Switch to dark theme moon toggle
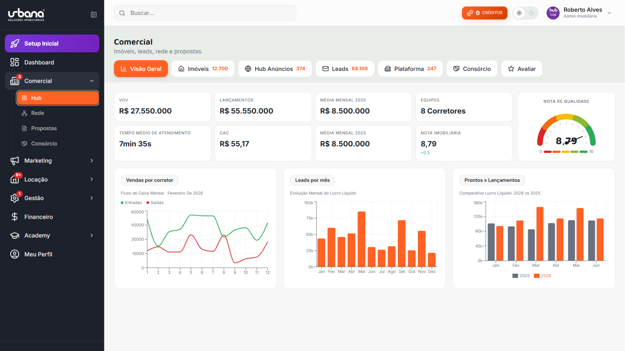The image size is (625, 351). (532, 13)
